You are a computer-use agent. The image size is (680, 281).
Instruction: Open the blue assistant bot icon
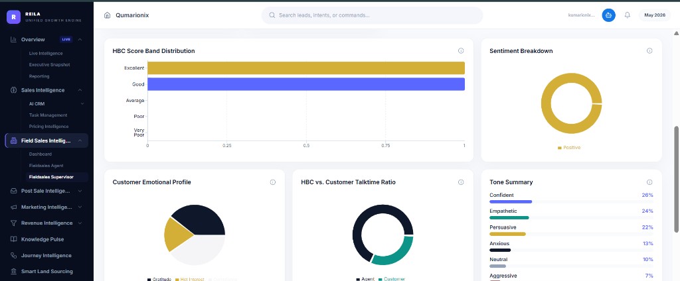608,15
